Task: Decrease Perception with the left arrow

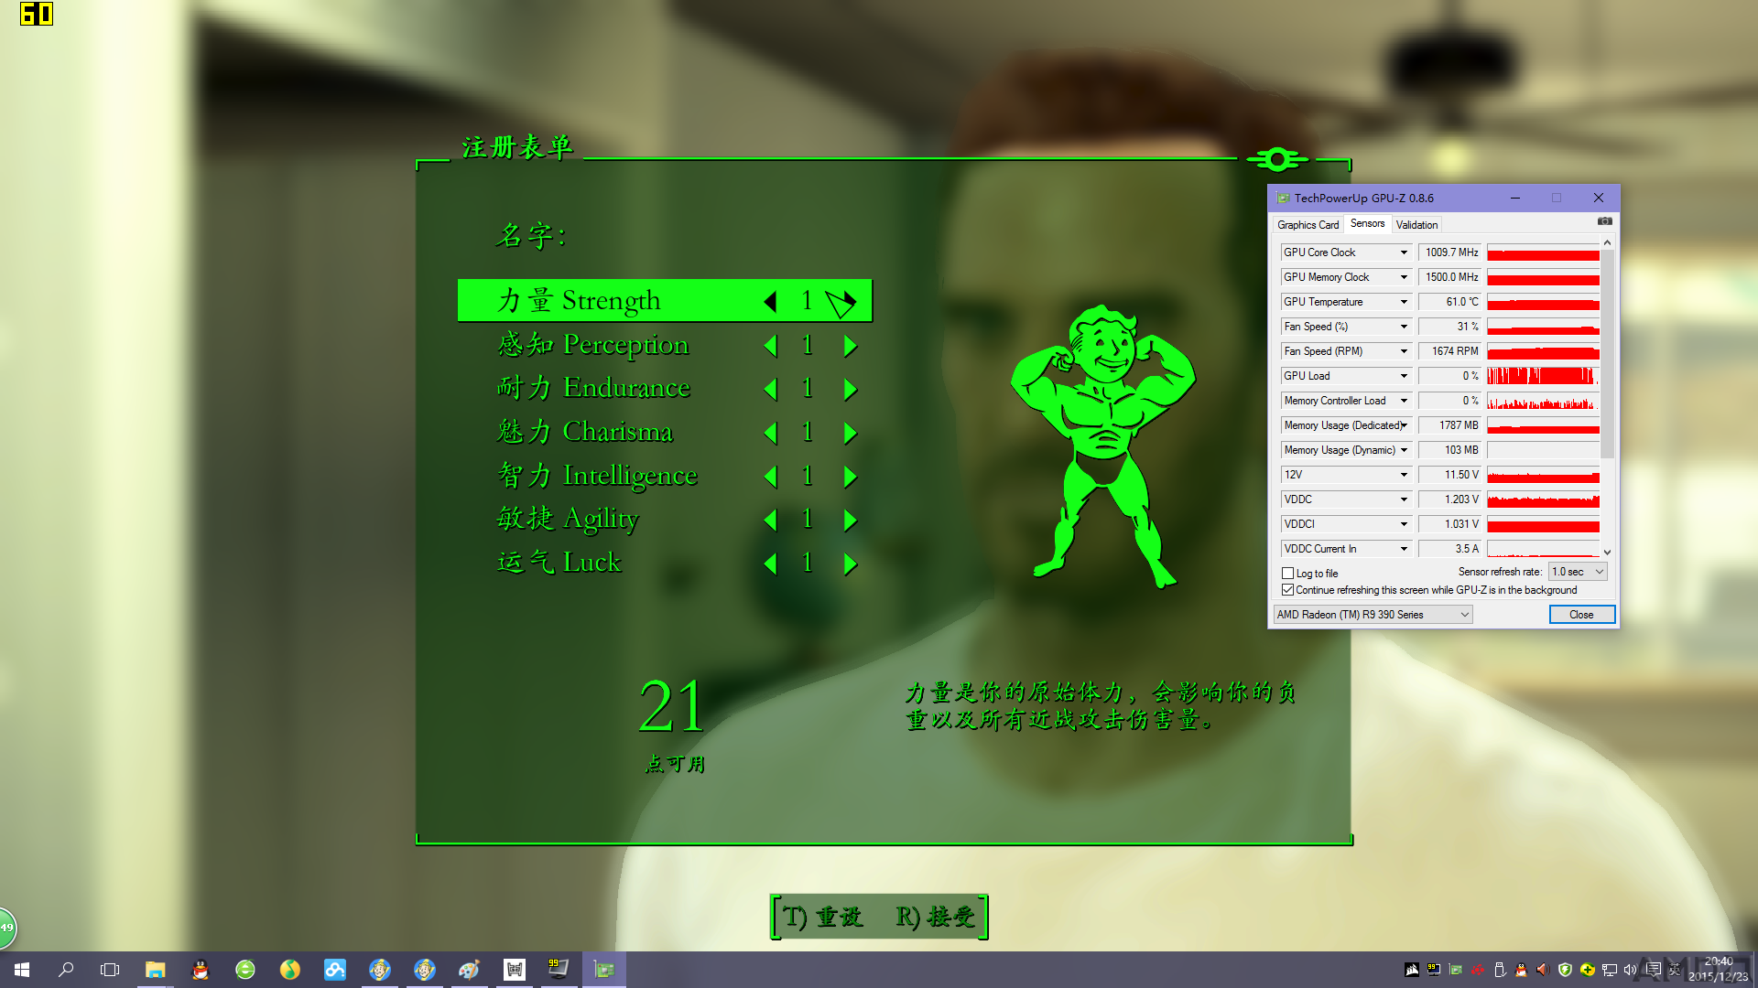Action: [770, 345]
